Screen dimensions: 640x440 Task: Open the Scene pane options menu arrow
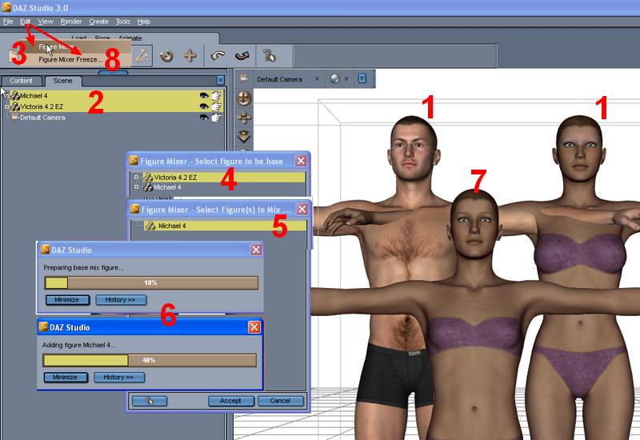[x=221, y=79]
